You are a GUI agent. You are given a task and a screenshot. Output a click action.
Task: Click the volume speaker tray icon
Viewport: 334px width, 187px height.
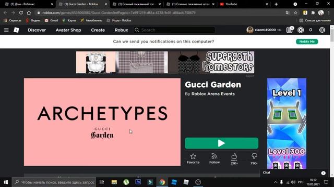coord(293,182)
